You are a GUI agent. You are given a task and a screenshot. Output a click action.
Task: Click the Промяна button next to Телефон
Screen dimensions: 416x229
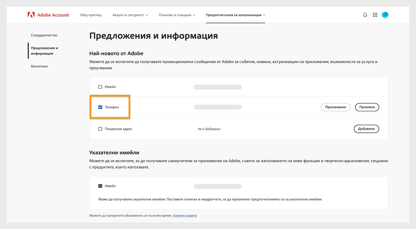coord(367,107)
